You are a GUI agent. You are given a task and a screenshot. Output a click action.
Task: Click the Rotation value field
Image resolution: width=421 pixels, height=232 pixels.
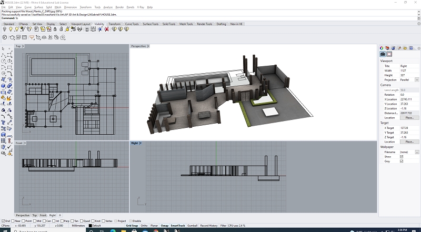point(409,95)
